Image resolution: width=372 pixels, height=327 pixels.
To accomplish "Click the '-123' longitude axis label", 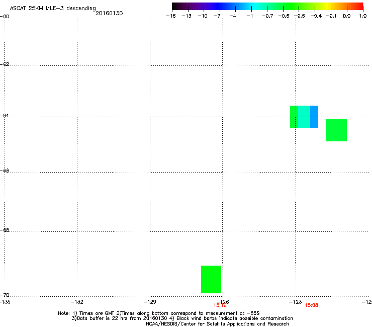I will 296,302.
